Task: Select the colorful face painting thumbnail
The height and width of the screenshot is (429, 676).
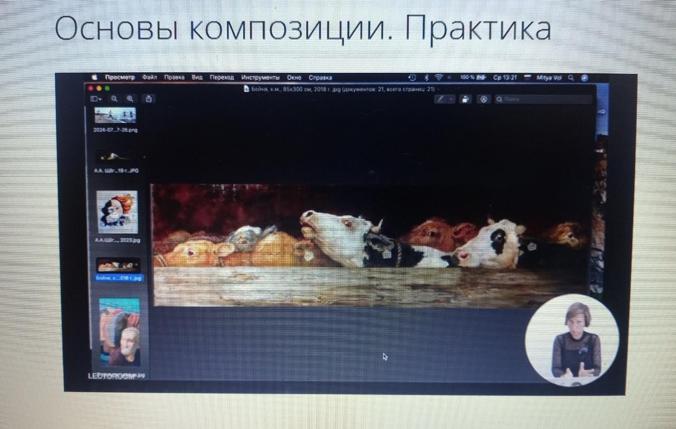Action: 117,212
